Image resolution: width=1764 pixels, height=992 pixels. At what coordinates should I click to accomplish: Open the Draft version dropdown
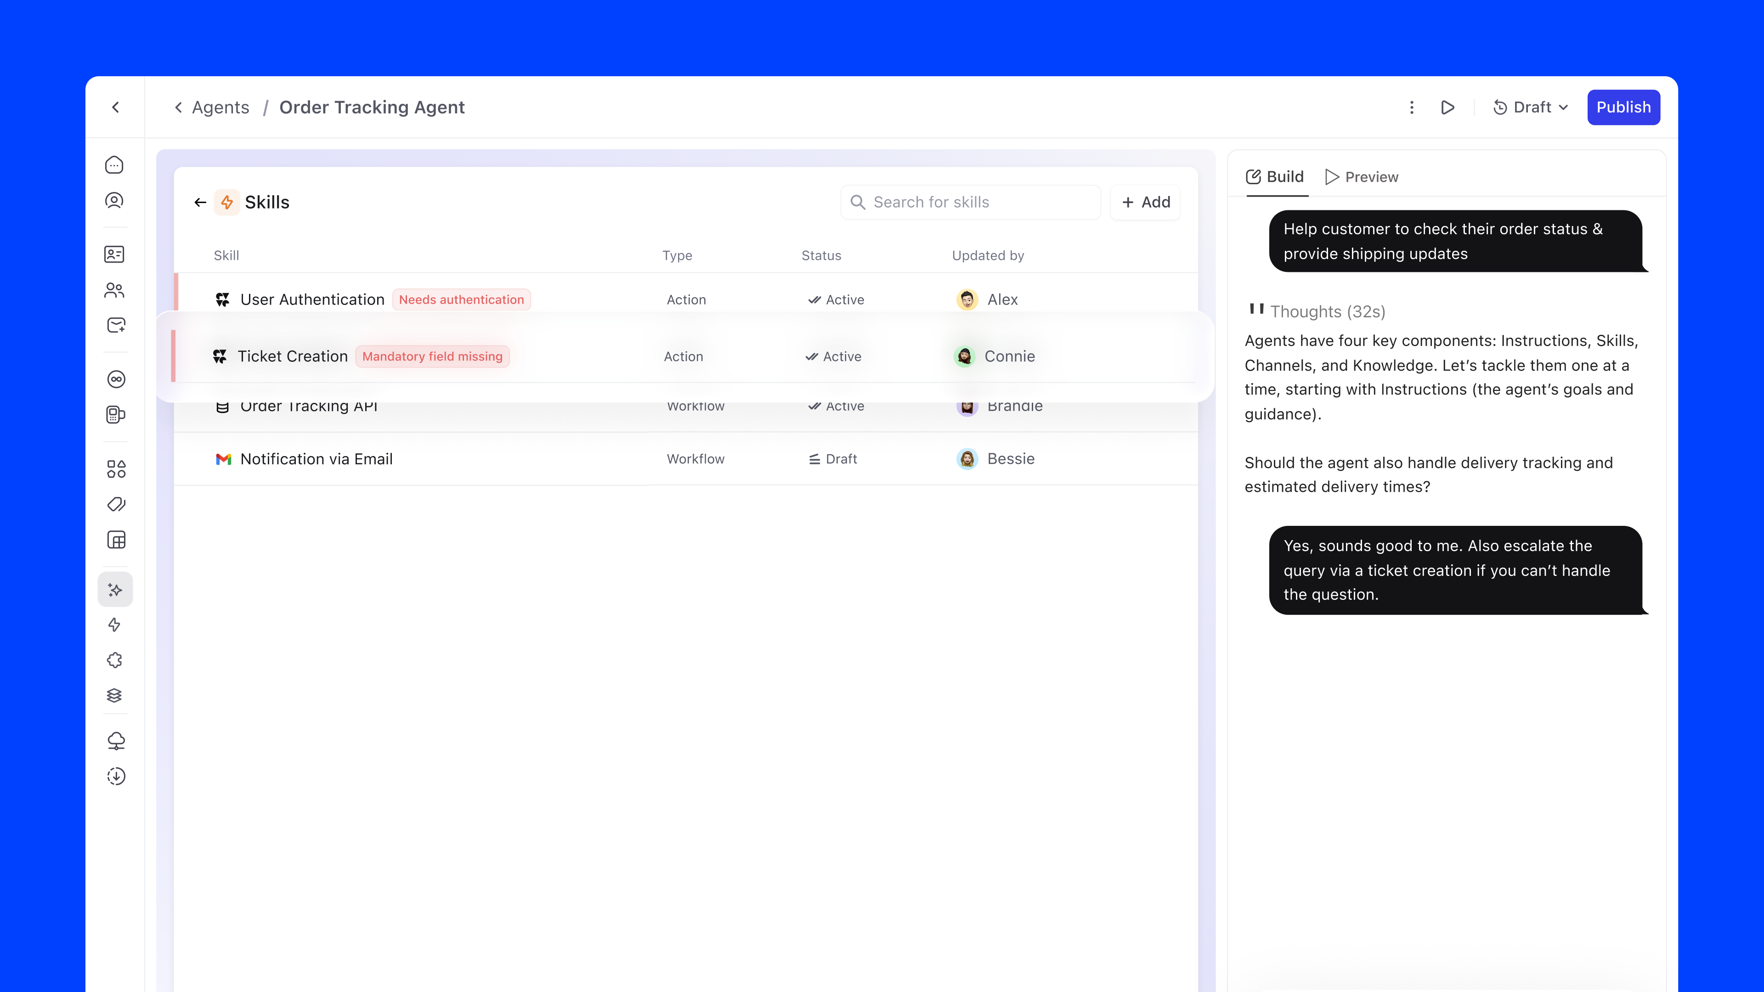1531,107
